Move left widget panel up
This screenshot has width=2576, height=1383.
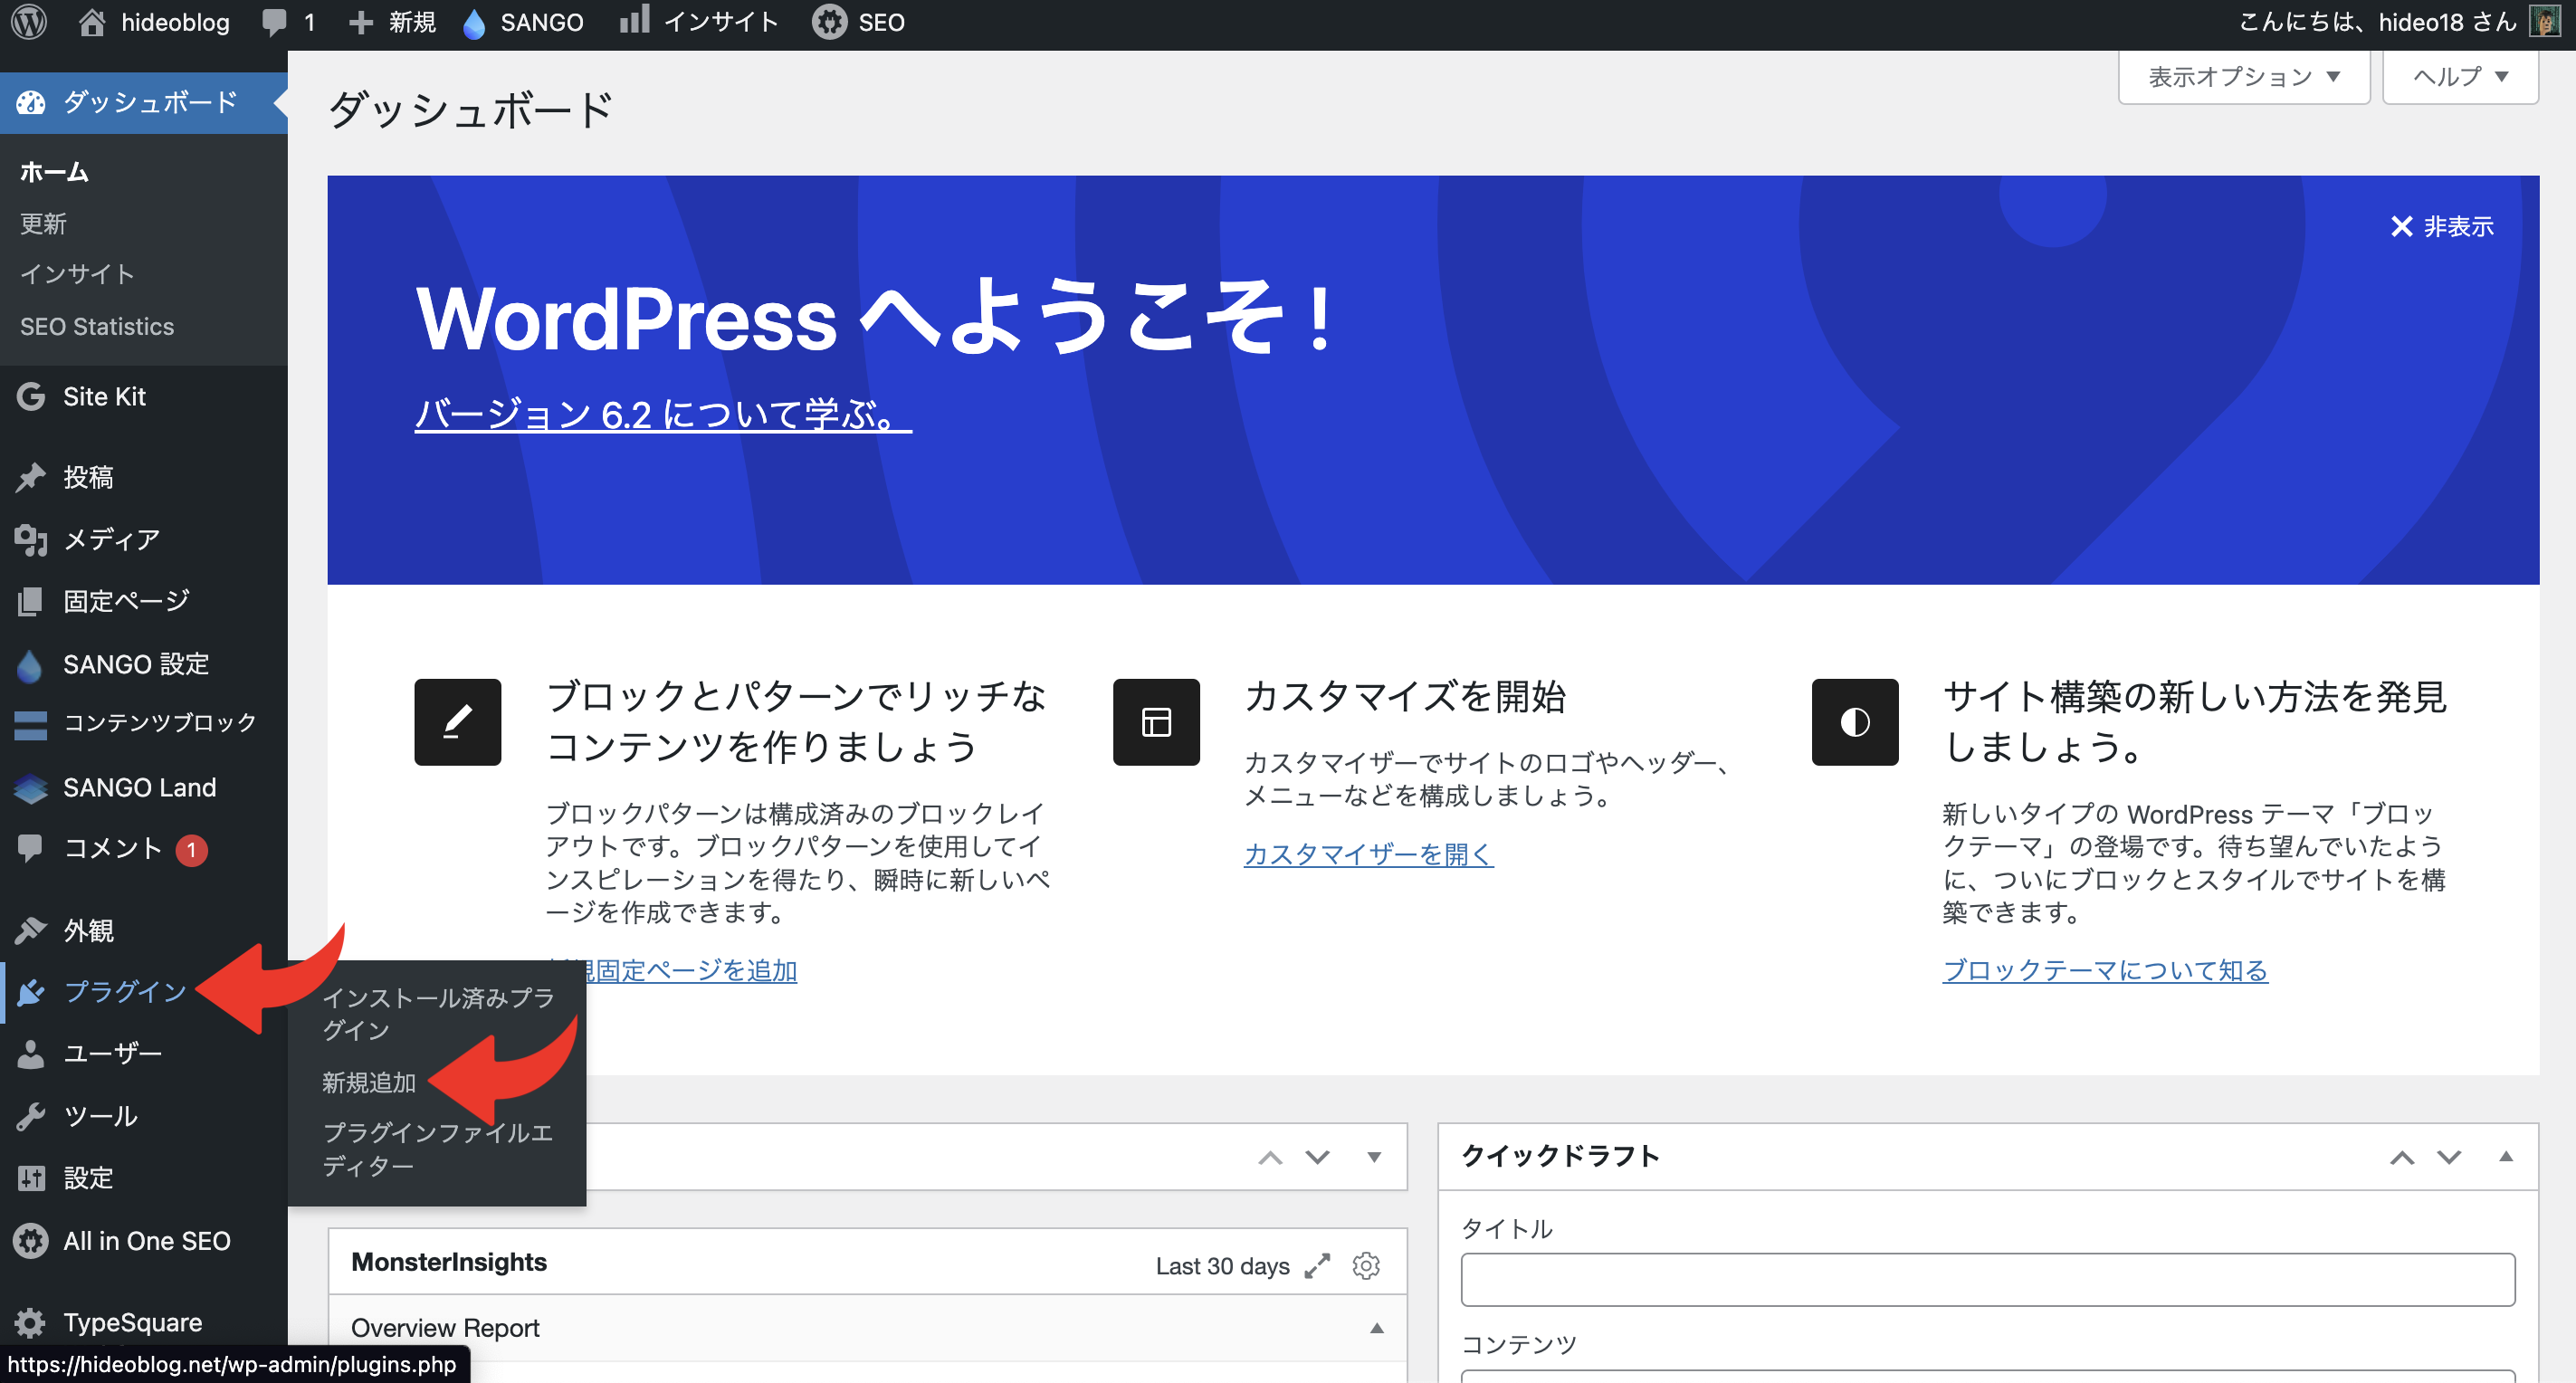point(1270,1157)
